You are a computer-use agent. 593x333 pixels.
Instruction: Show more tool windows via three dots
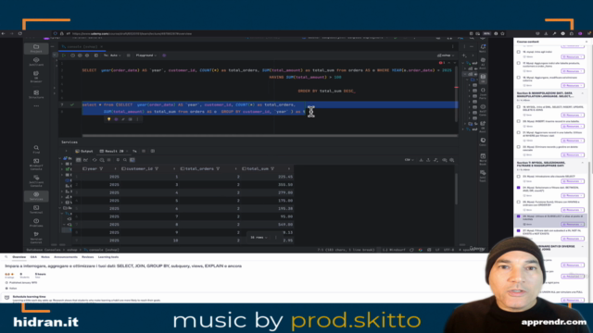click(36, 106)
